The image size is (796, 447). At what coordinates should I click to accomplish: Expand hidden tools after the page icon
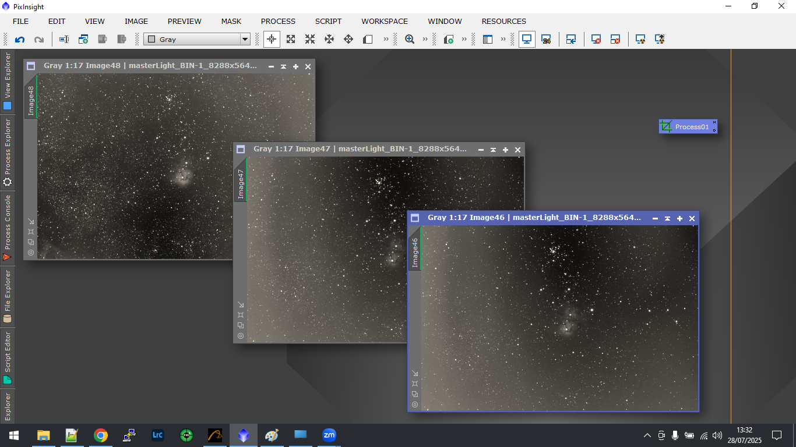[x=386, y=39]
